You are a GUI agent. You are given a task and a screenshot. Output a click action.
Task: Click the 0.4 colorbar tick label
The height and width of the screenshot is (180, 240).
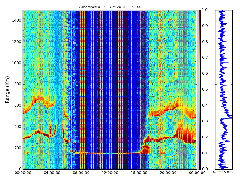point(205,105)
